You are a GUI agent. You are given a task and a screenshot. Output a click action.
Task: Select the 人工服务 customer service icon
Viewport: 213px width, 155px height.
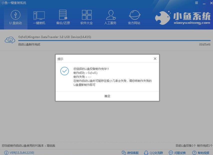(111, 17)
